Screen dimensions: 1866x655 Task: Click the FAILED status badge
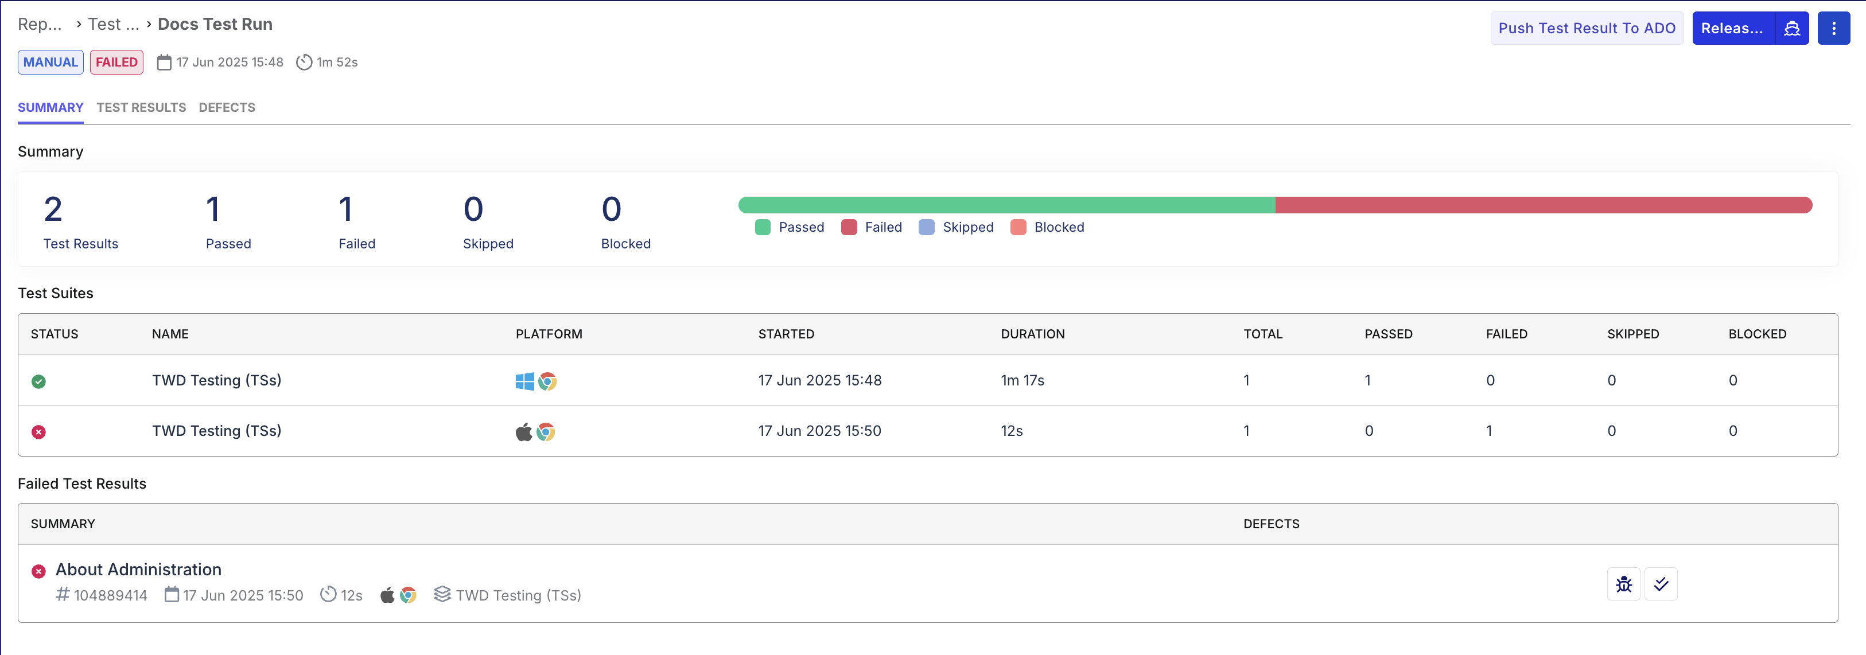[x=116, y=63]
